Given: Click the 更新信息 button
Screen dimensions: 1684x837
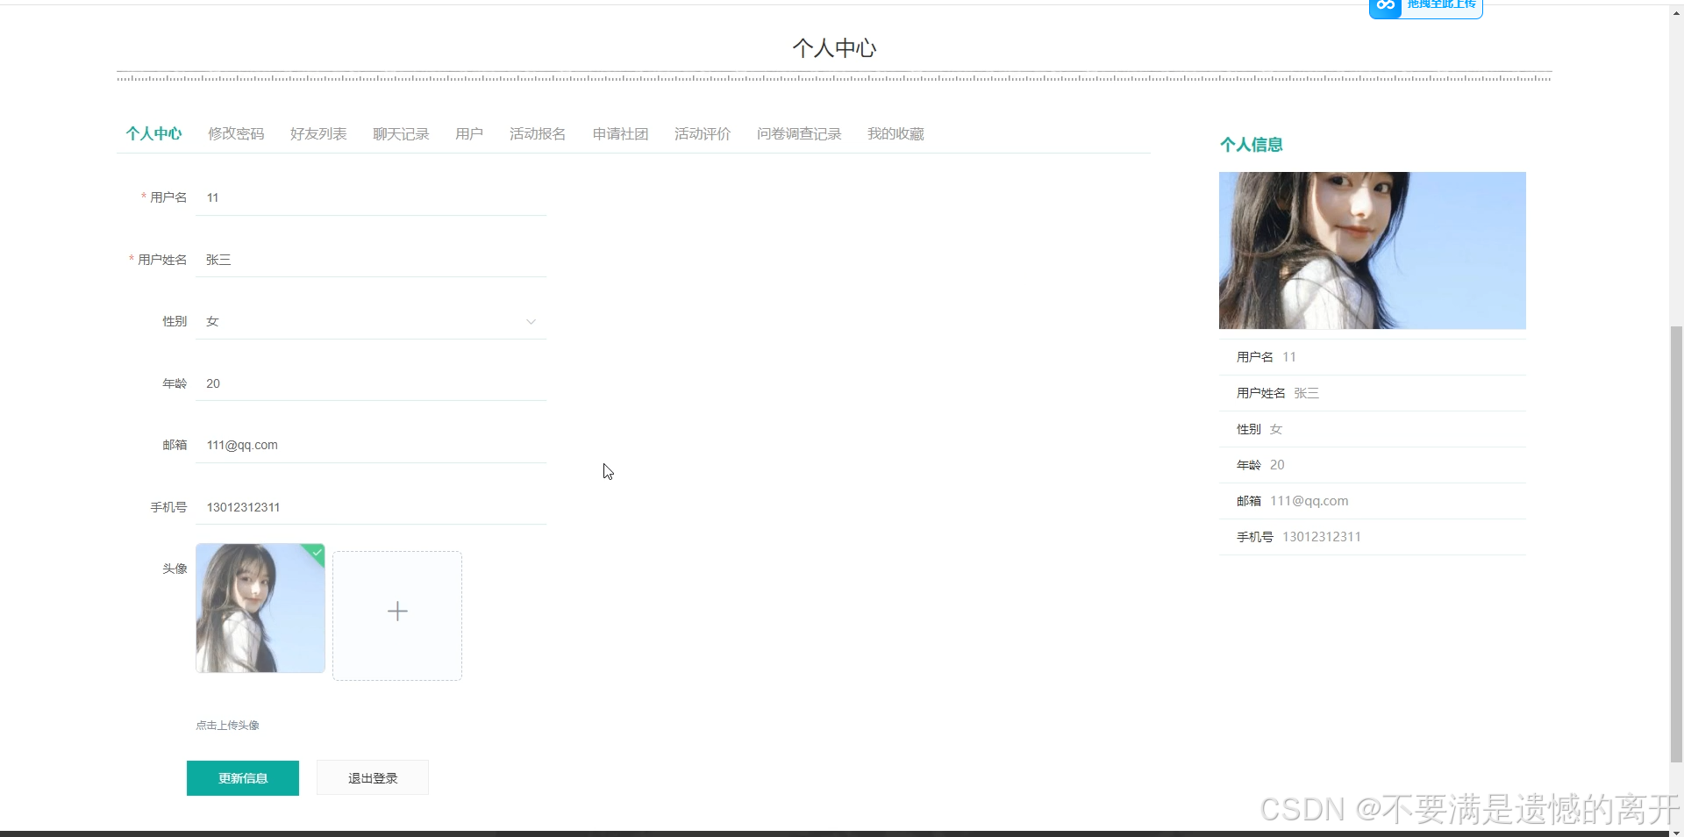Looking at the screenshot, I should coord(243,778).
